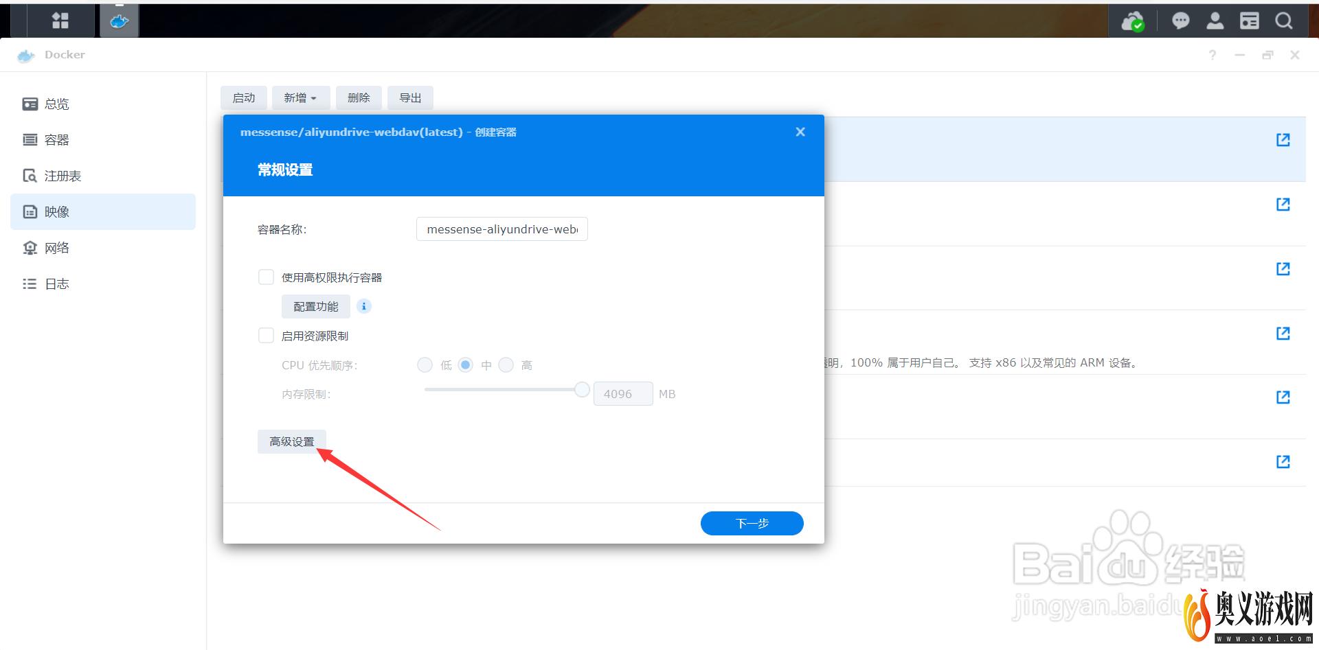Image resolution: width=1319 pixels, height=650 pixels.
Task: Click the Docker help question mark
Action: pyautogui.click(x=1213, y=55)
